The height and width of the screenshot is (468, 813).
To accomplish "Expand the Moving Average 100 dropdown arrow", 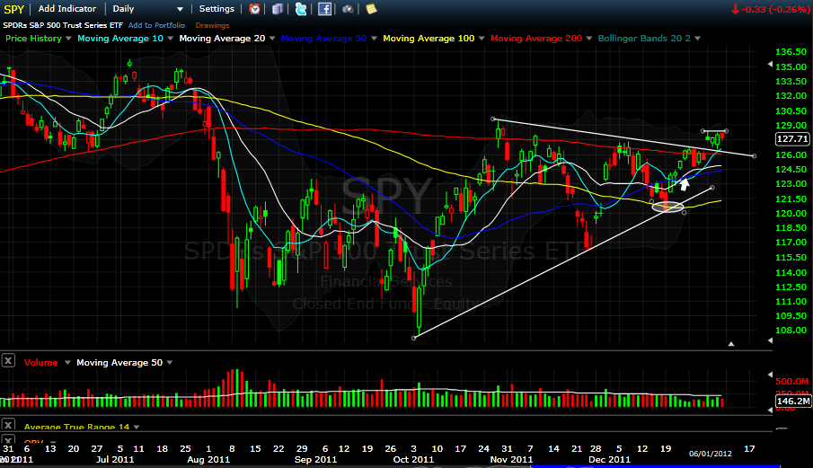I will (482, 39).
